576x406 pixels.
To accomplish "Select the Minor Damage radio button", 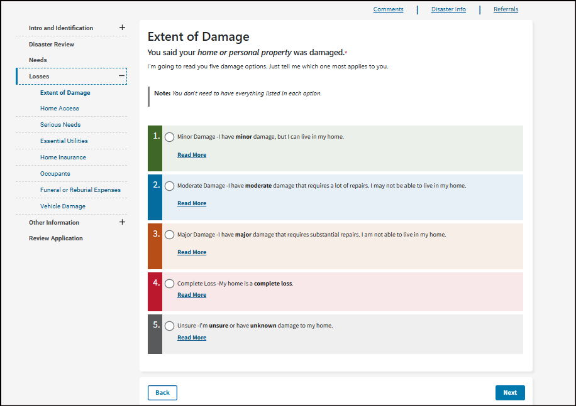I will point(170,137).
